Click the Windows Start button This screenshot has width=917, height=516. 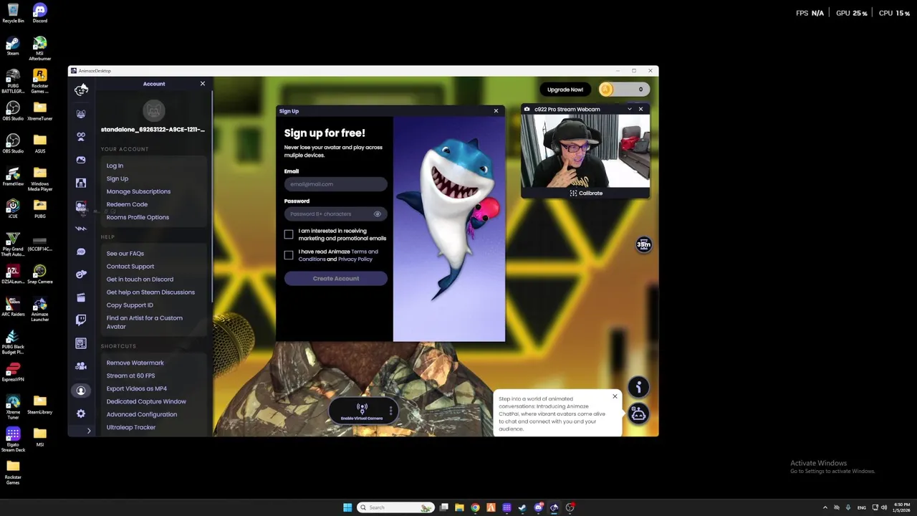[x=347, y=507]
